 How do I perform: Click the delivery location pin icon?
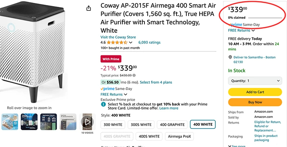click(x=230, y=58)
